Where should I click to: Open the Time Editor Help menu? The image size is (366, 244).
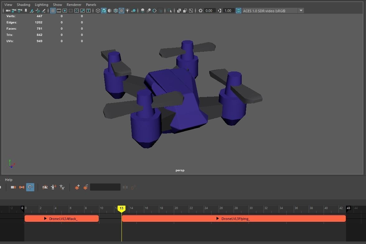click(9, 180)
